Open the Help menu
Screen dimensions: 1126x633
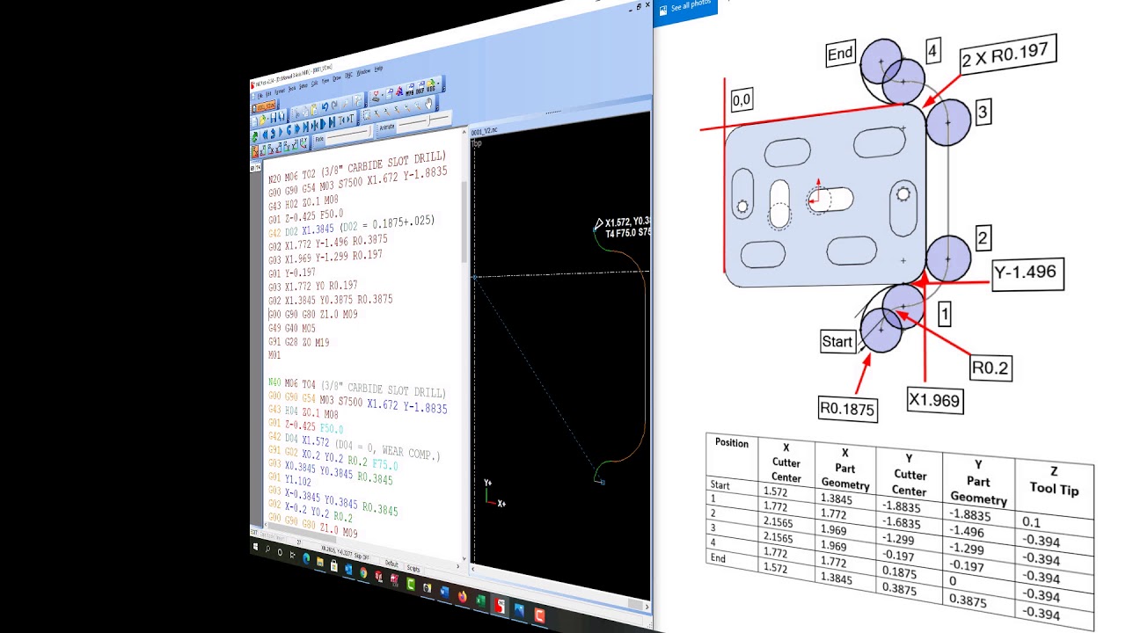point(378,69)
